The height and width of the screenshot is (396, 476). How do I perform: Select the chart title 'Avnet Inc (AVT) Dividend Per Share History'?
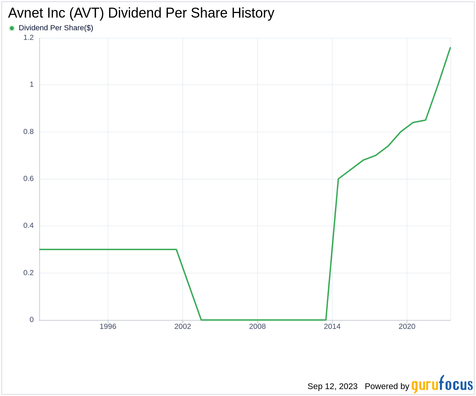141,13
